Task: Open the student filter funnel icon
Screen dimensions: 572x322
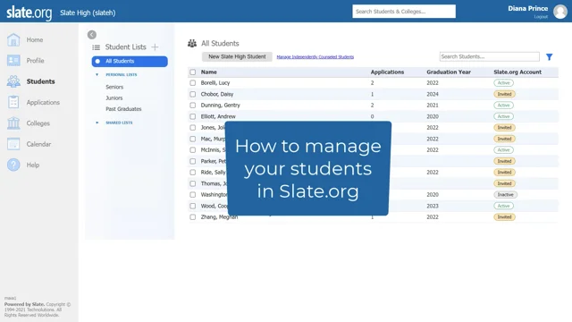Action: [549, 57]
